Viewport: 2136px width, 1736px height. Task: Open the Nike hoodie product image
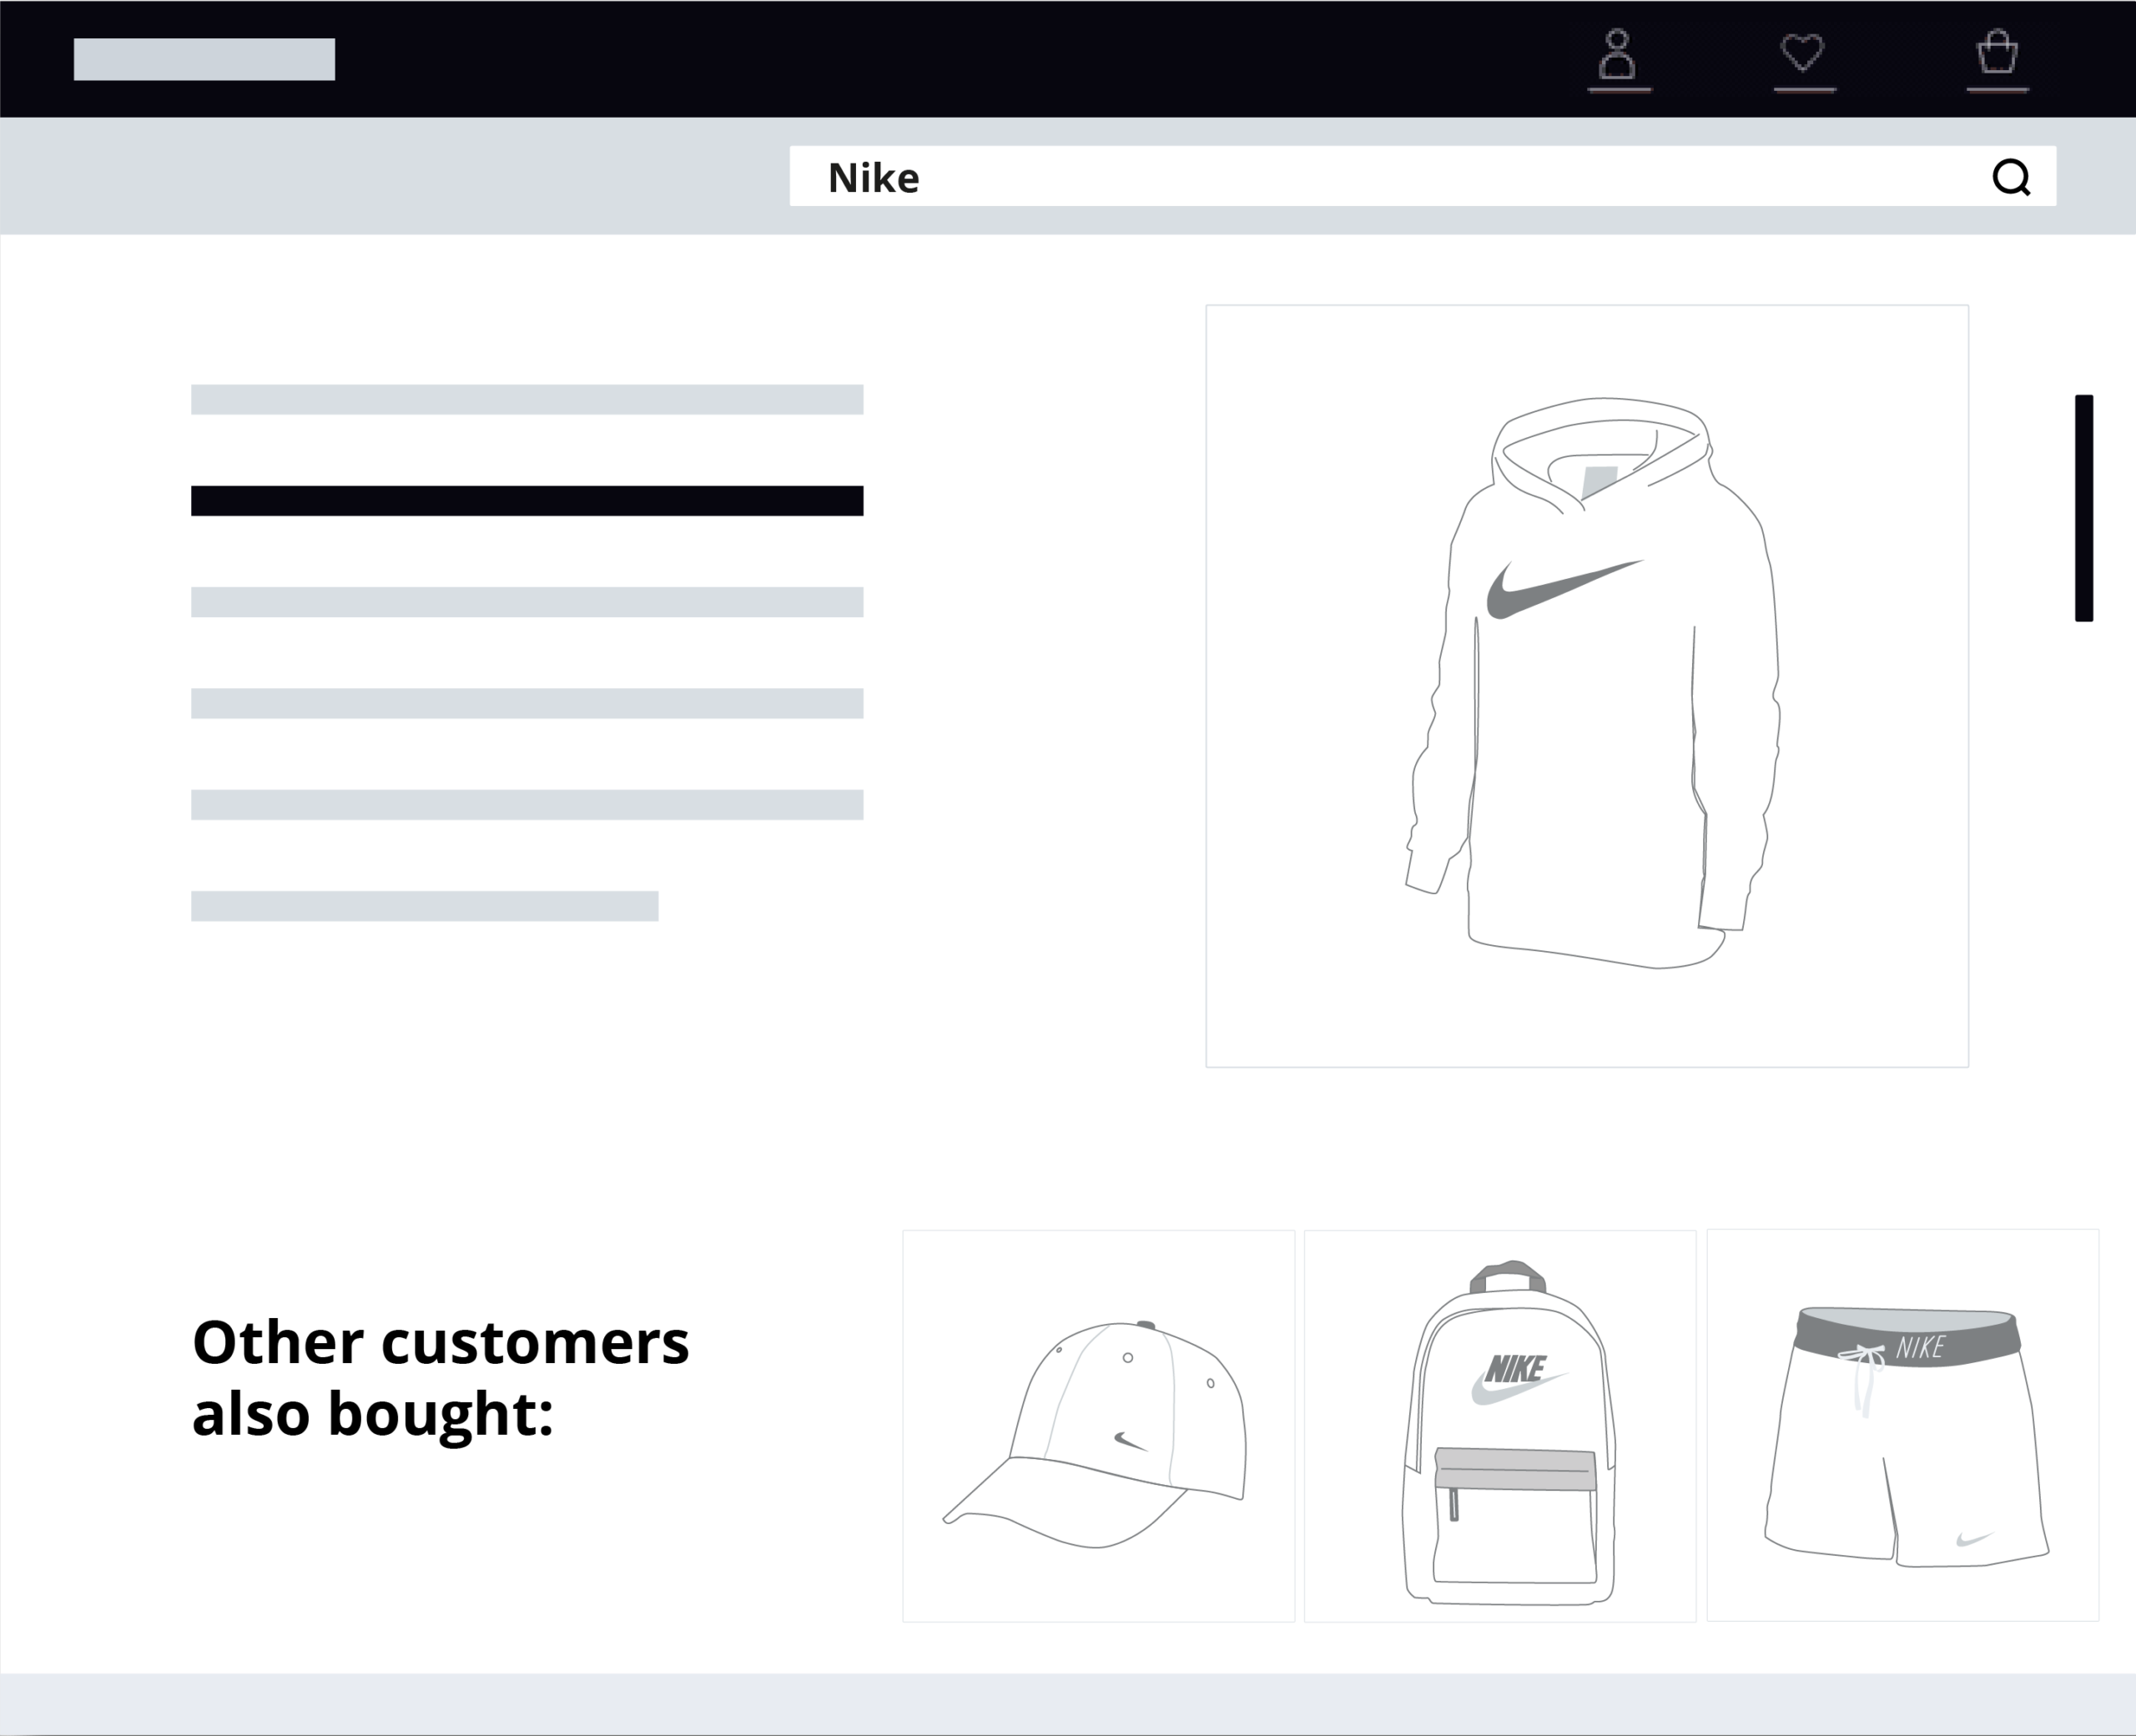click(x=1587, y=686)
